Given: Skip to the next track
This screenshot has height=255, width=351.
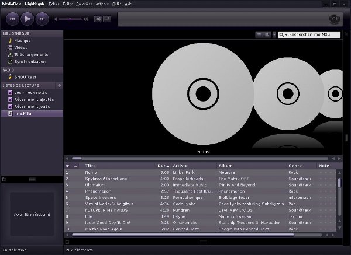Looking at the screenshot, I should [42, 19].
